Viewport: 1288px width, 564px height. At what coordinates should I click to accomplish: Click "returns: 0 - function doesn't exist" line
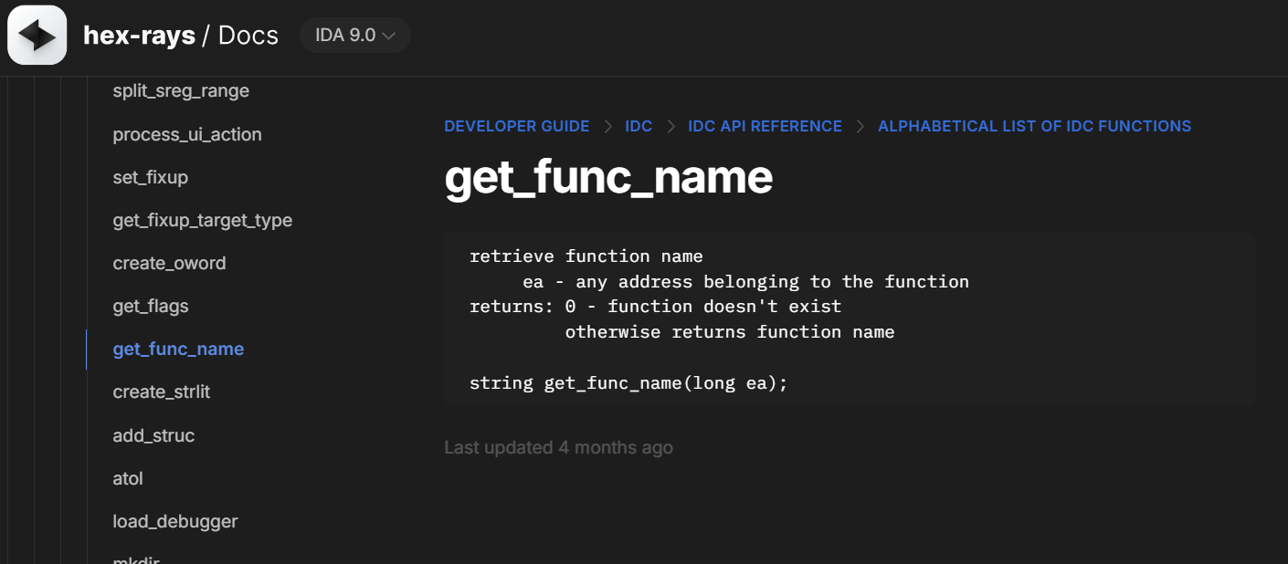pyautogui.click(x=655, y=306)
